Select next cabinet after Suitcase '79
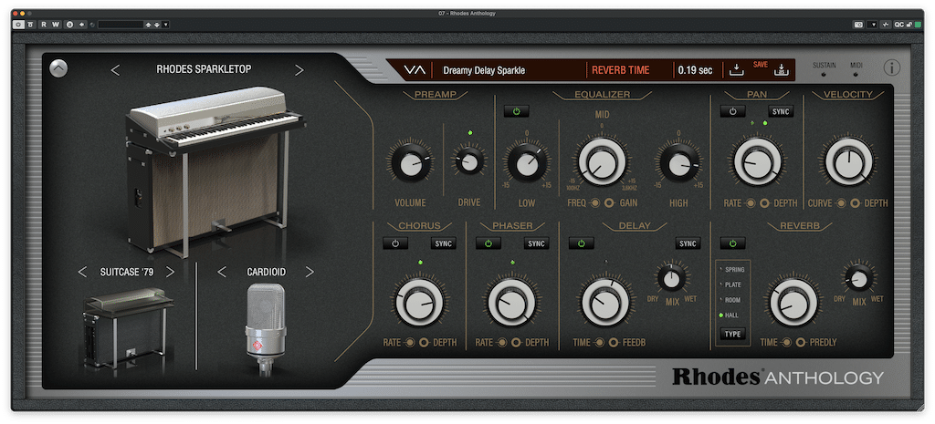This screenshot has height=424, width=935. coord(170,272)
